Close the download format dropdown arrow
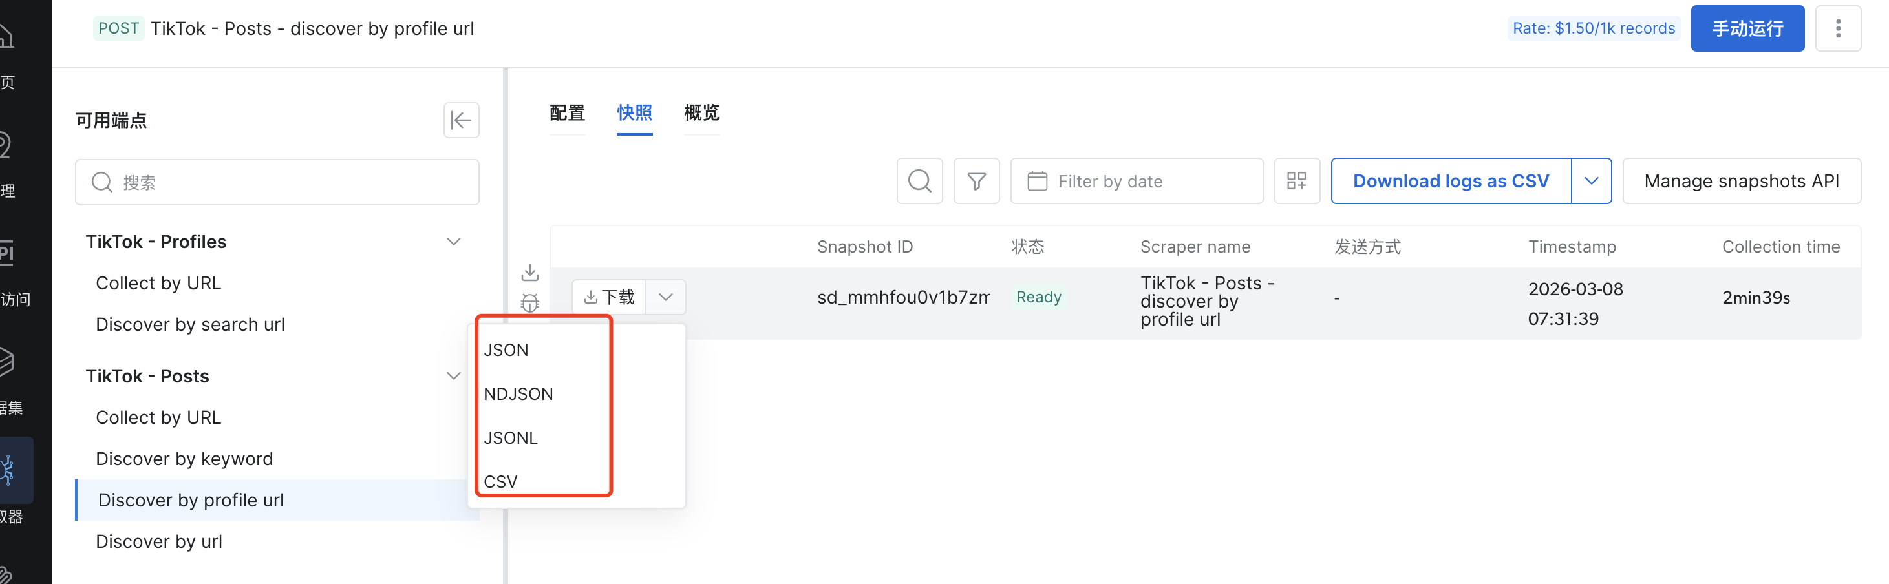The image size is (1889, 584). click(x=665, y=297)
